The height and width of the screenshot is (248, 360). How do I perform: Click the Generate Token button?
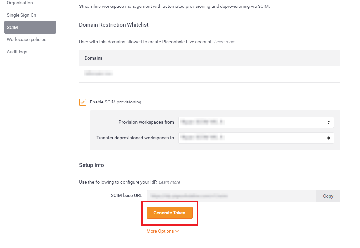(x=169, y=213)
